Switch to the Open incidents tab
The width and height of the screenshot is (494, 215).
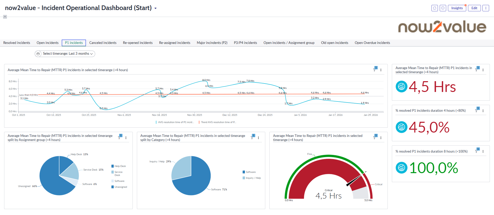pyautogui.click(x=48, y=43)
